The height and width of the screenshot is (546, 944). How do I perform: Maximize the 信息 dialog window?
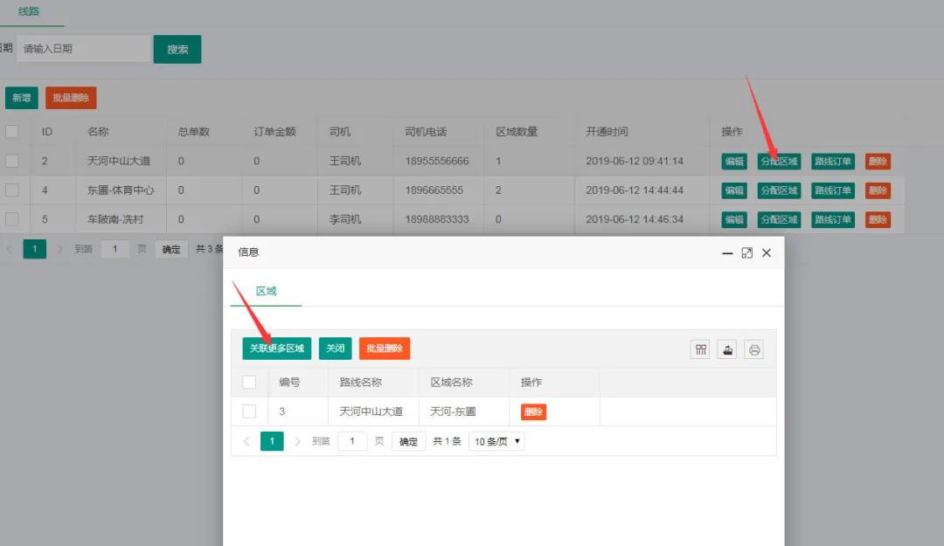pos(746,252)
